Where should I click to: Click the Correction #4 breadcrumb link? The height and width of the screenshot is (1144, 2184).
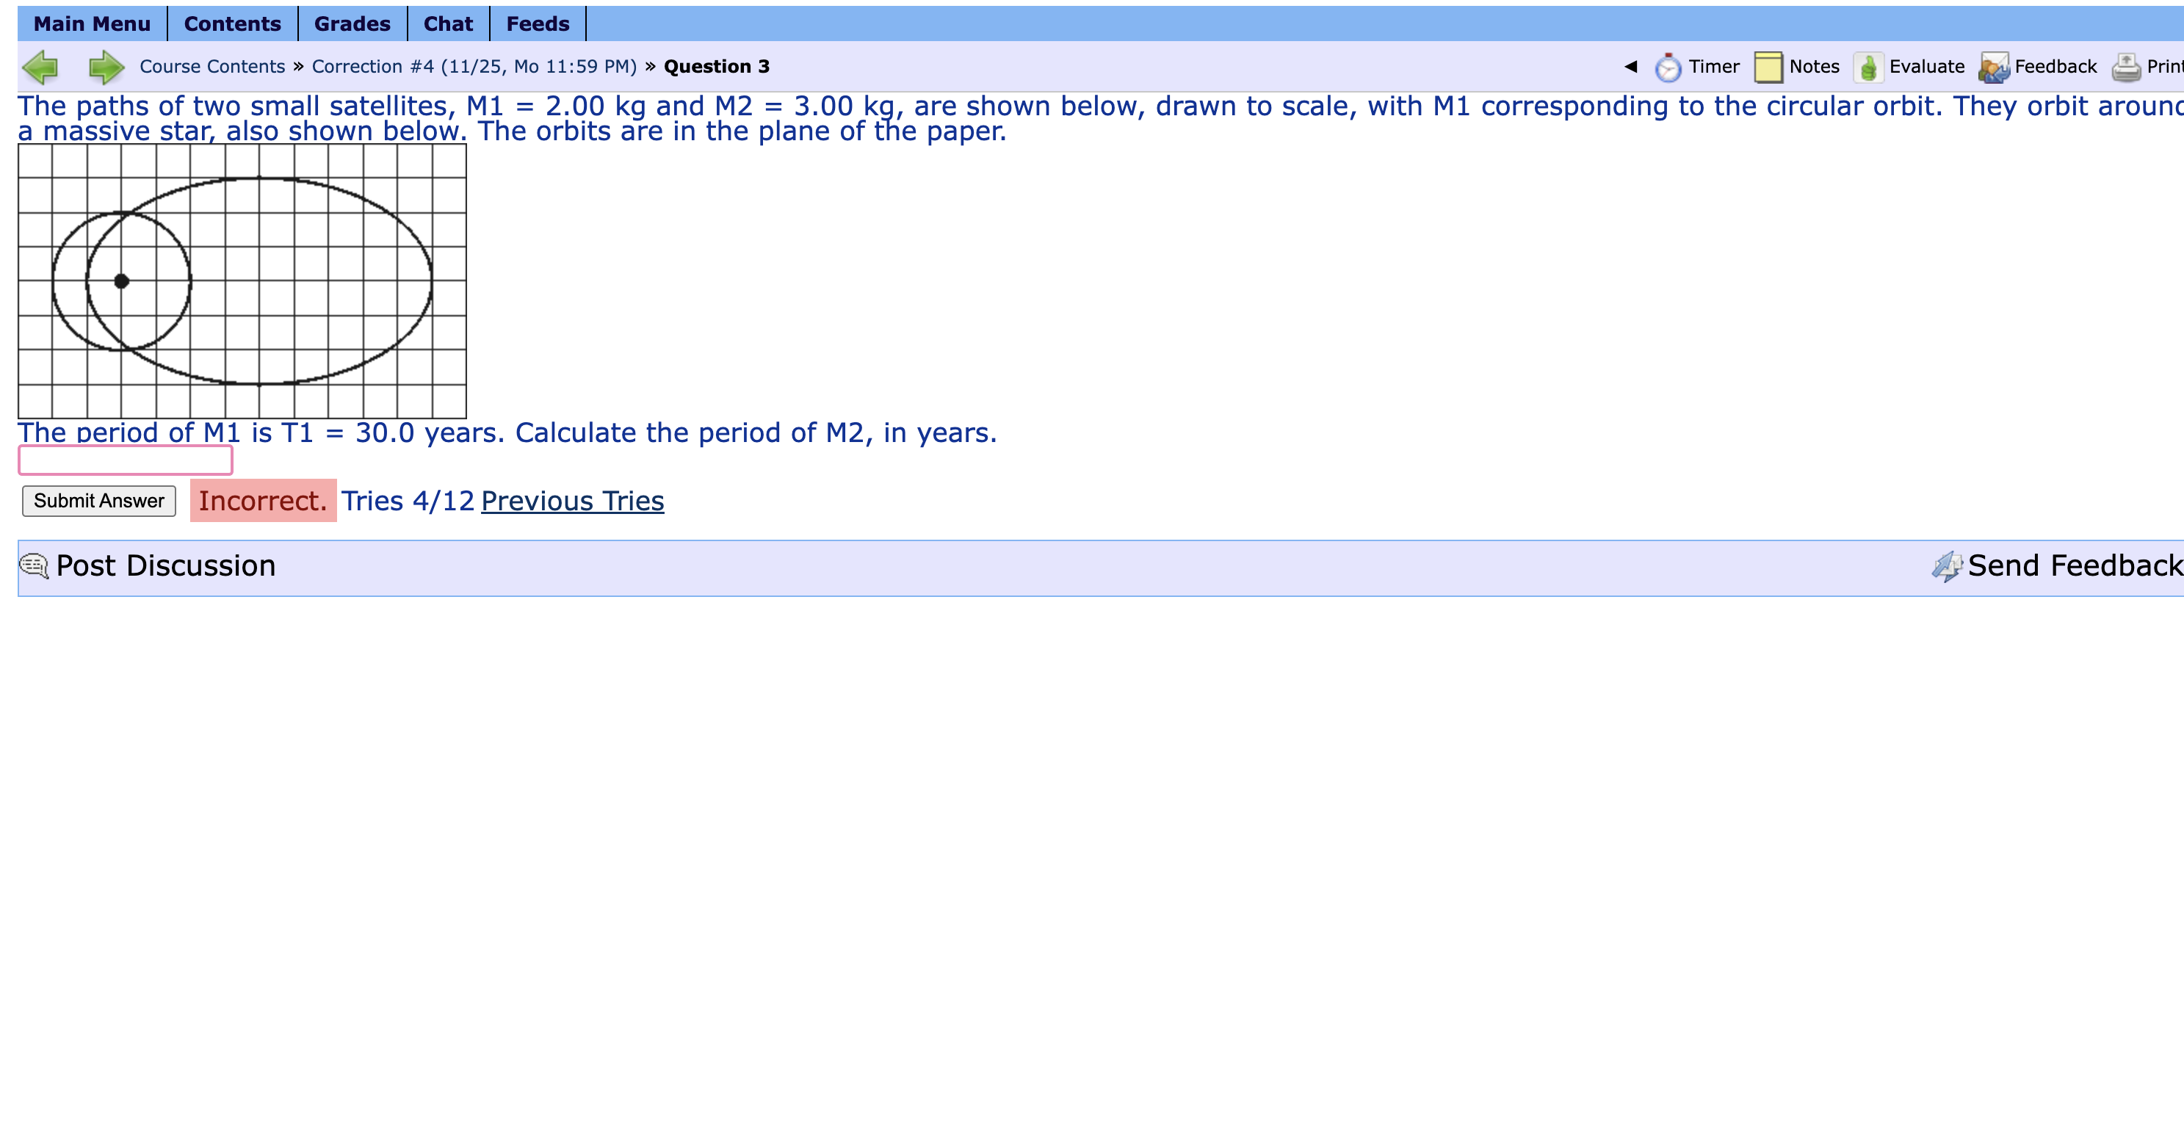coord(474,67)
